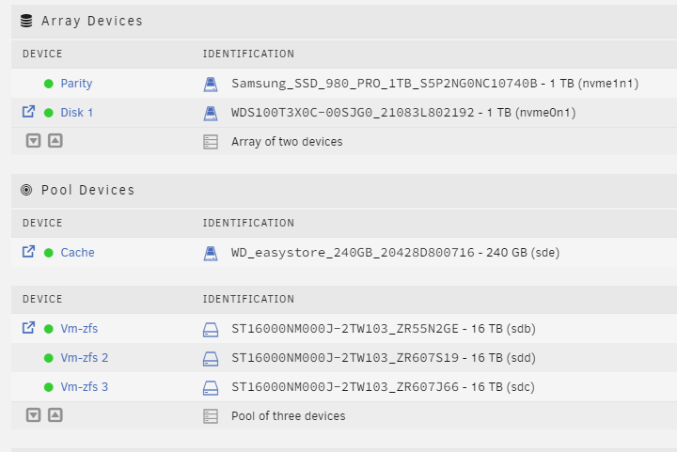Click the Pool Devices target icon
The width and height of the screenshot is (677, 452).
[x=26, y=190]
